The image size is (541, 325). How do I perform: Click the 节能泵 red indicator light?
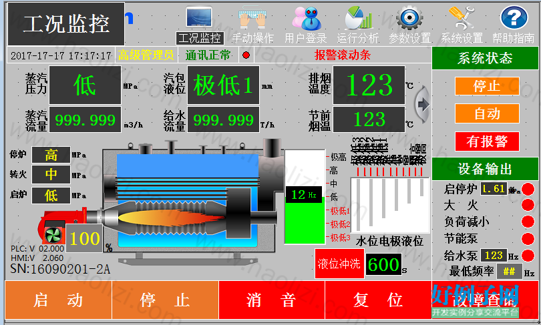[x=528, y=238]
